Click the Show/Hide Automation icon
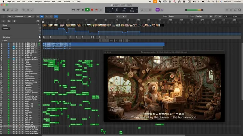The height and width of the screenshot is (136, 243). click(46, 17)
